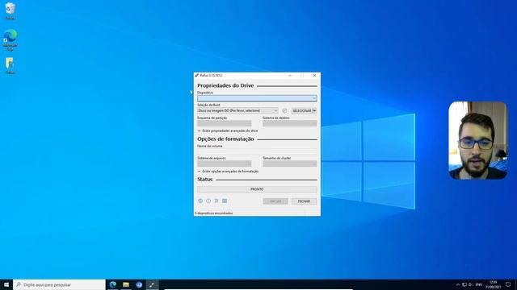Click the 'Propriedades do Drive' heading
Screen dimensions: 517x290
[225, 85]
